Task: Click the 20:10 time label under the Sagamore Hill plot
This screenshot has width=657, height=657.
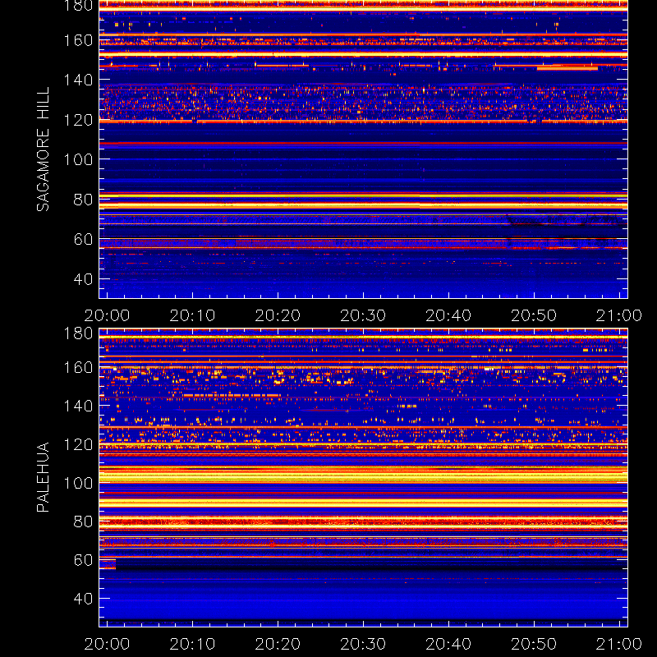Action: (192, 315)
